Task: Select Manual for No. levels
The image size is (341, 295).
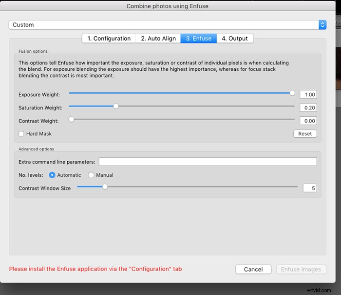Action: tap(91, 175)
